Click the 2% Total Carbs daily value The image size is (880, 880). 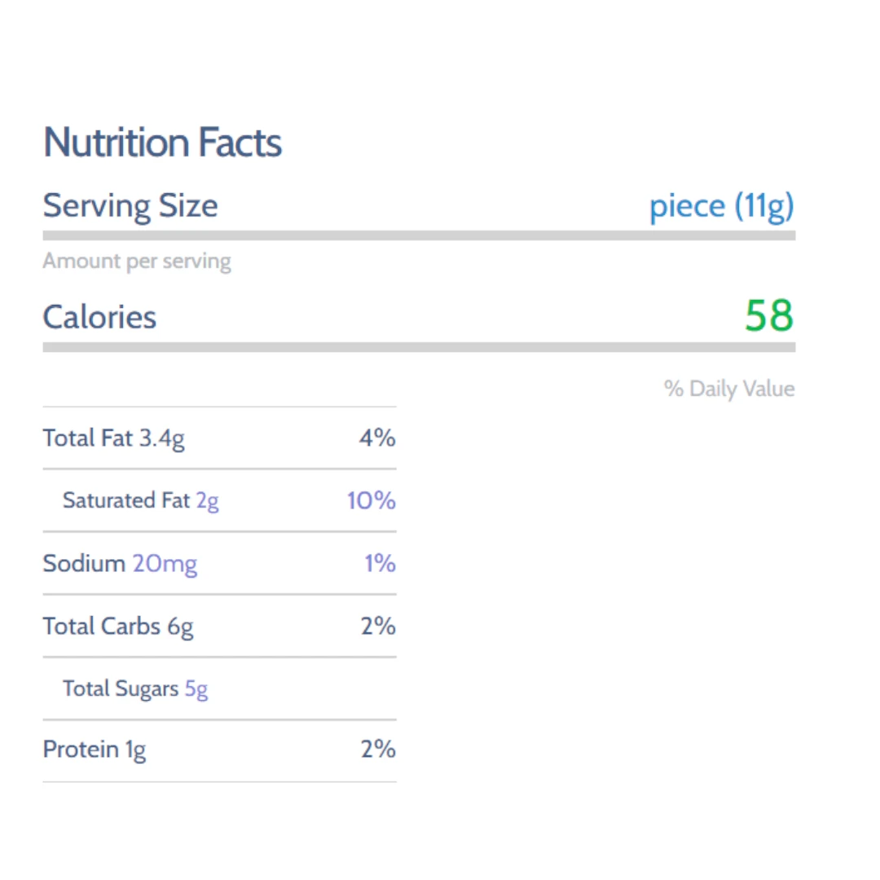tap(378, 627)
